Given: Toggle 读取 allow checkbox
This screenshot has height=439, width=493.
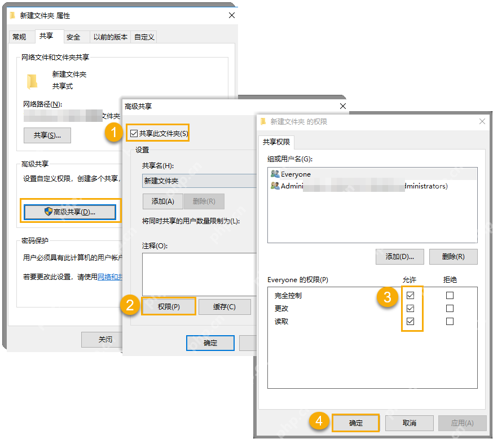Looking at the screenshot, I should coord(410,321).
